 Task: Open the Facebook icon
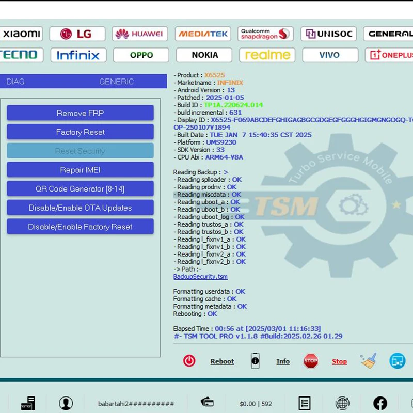coord(380,403)
